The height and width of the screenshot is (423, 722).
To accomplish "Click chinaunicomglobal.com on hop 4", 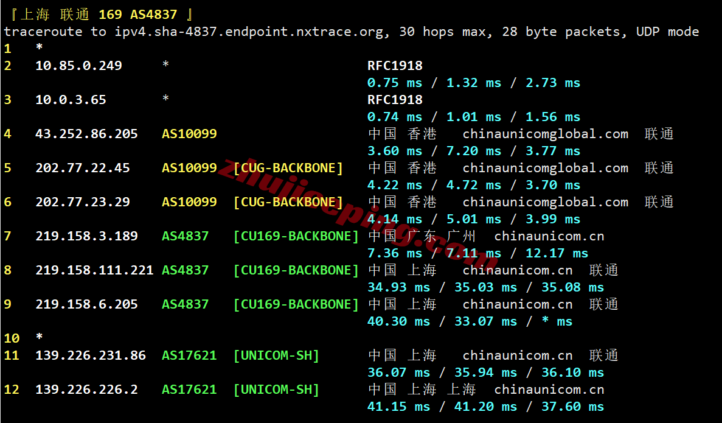I will coord(545,134).
